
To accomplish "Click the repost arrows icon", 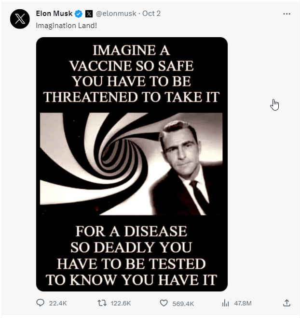I will click(x=102, y=303).
